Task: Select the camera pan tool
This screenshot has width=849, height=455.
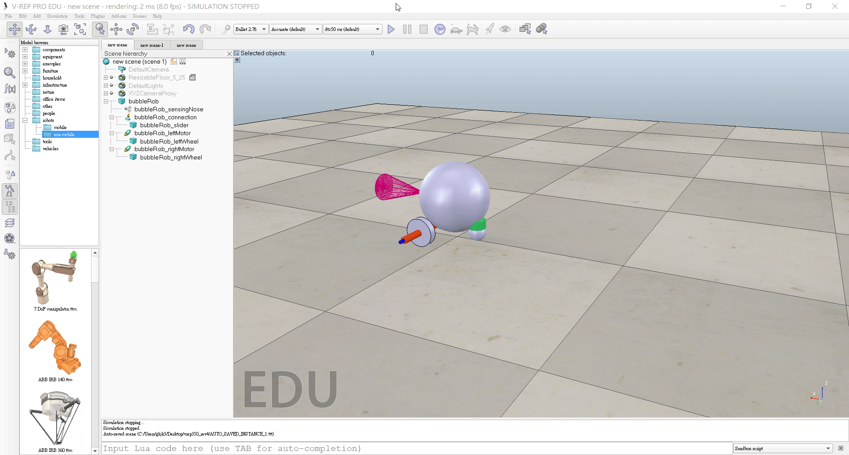Action: click(x=15, y=29)
